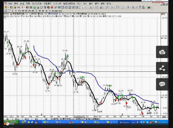Open the line color palette
Image resolution: width=173 pixels, height=128 pixels.
pyautogui.click(x=144, y=7)
